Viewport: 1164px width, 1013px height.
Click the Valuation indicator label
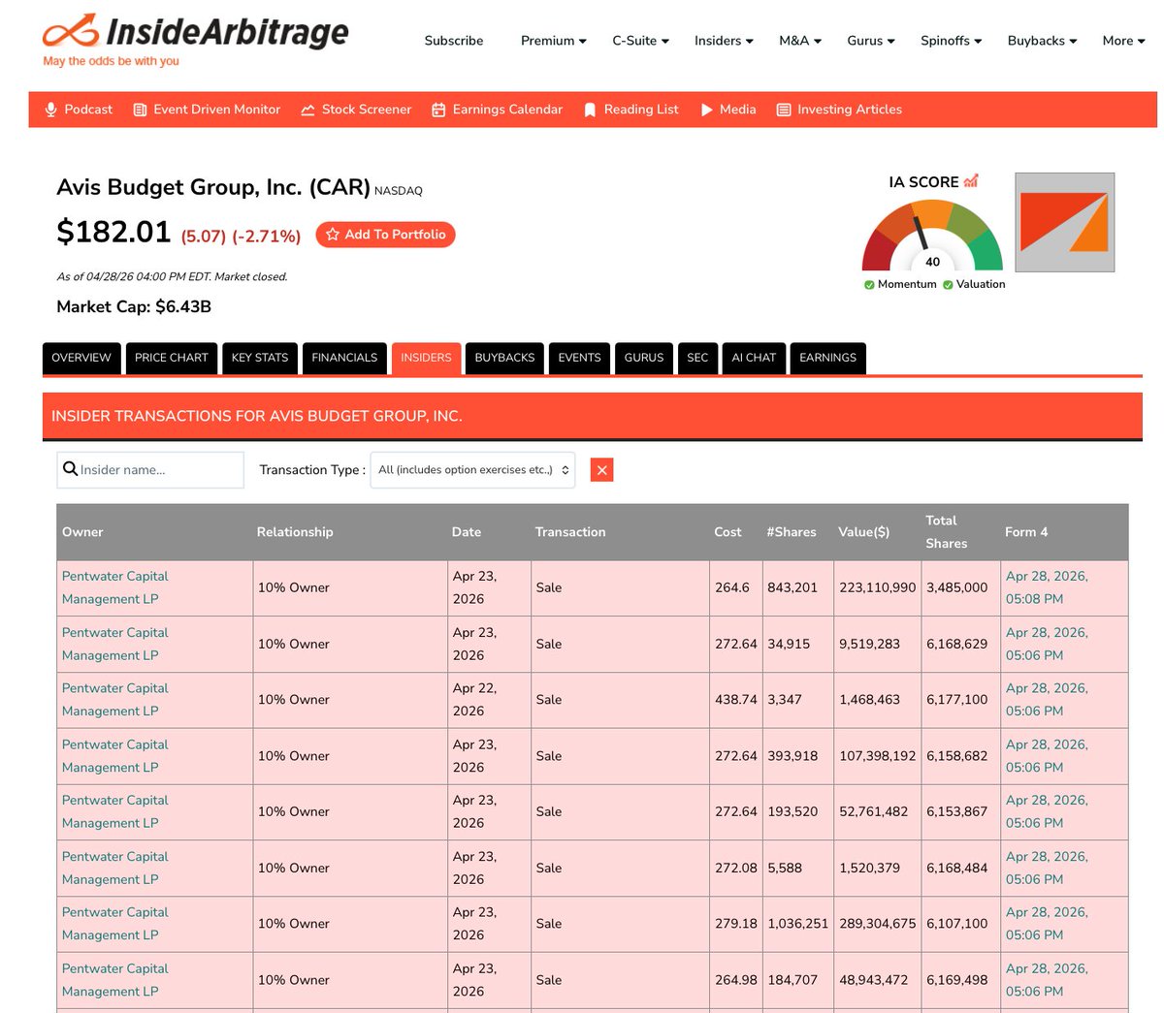tap(981, 284)
